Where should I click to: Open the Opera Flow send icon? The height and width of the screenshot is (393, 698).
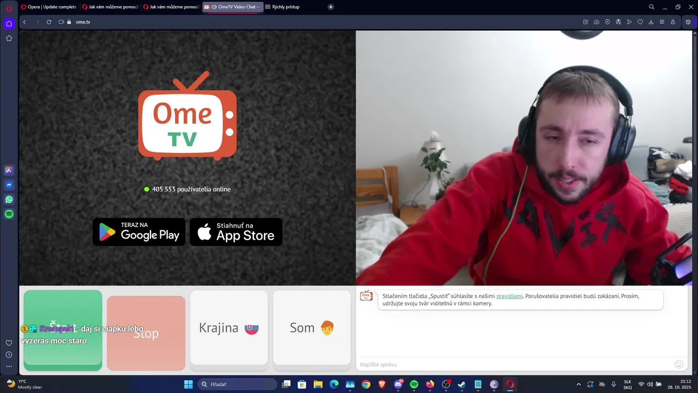[x=629, y=22]
